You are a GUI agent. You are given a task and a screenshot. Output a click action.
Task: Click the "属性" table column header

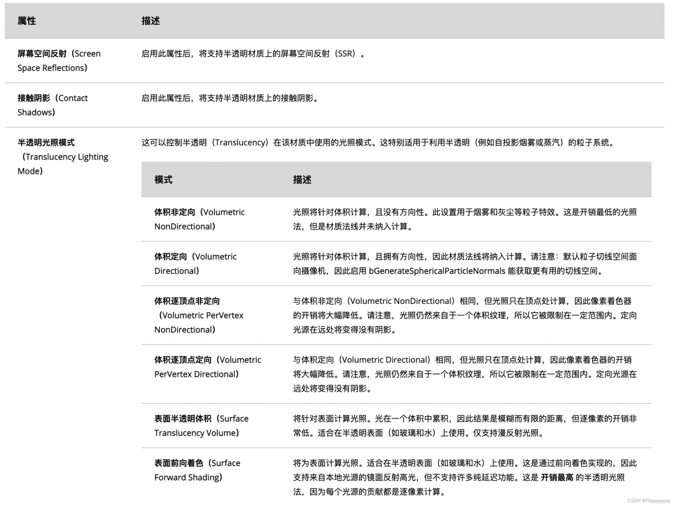click(25, 21)
